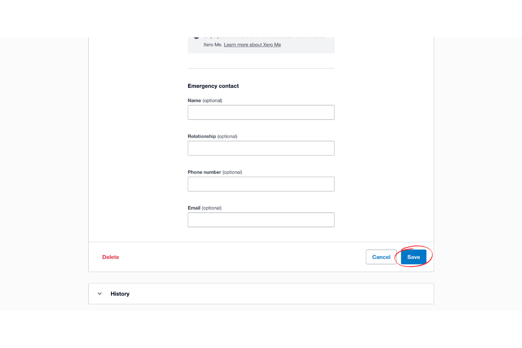Viewport: 522px width, 348px height.
Task: Click the Emergency contact heading
Action: (213, 86)
